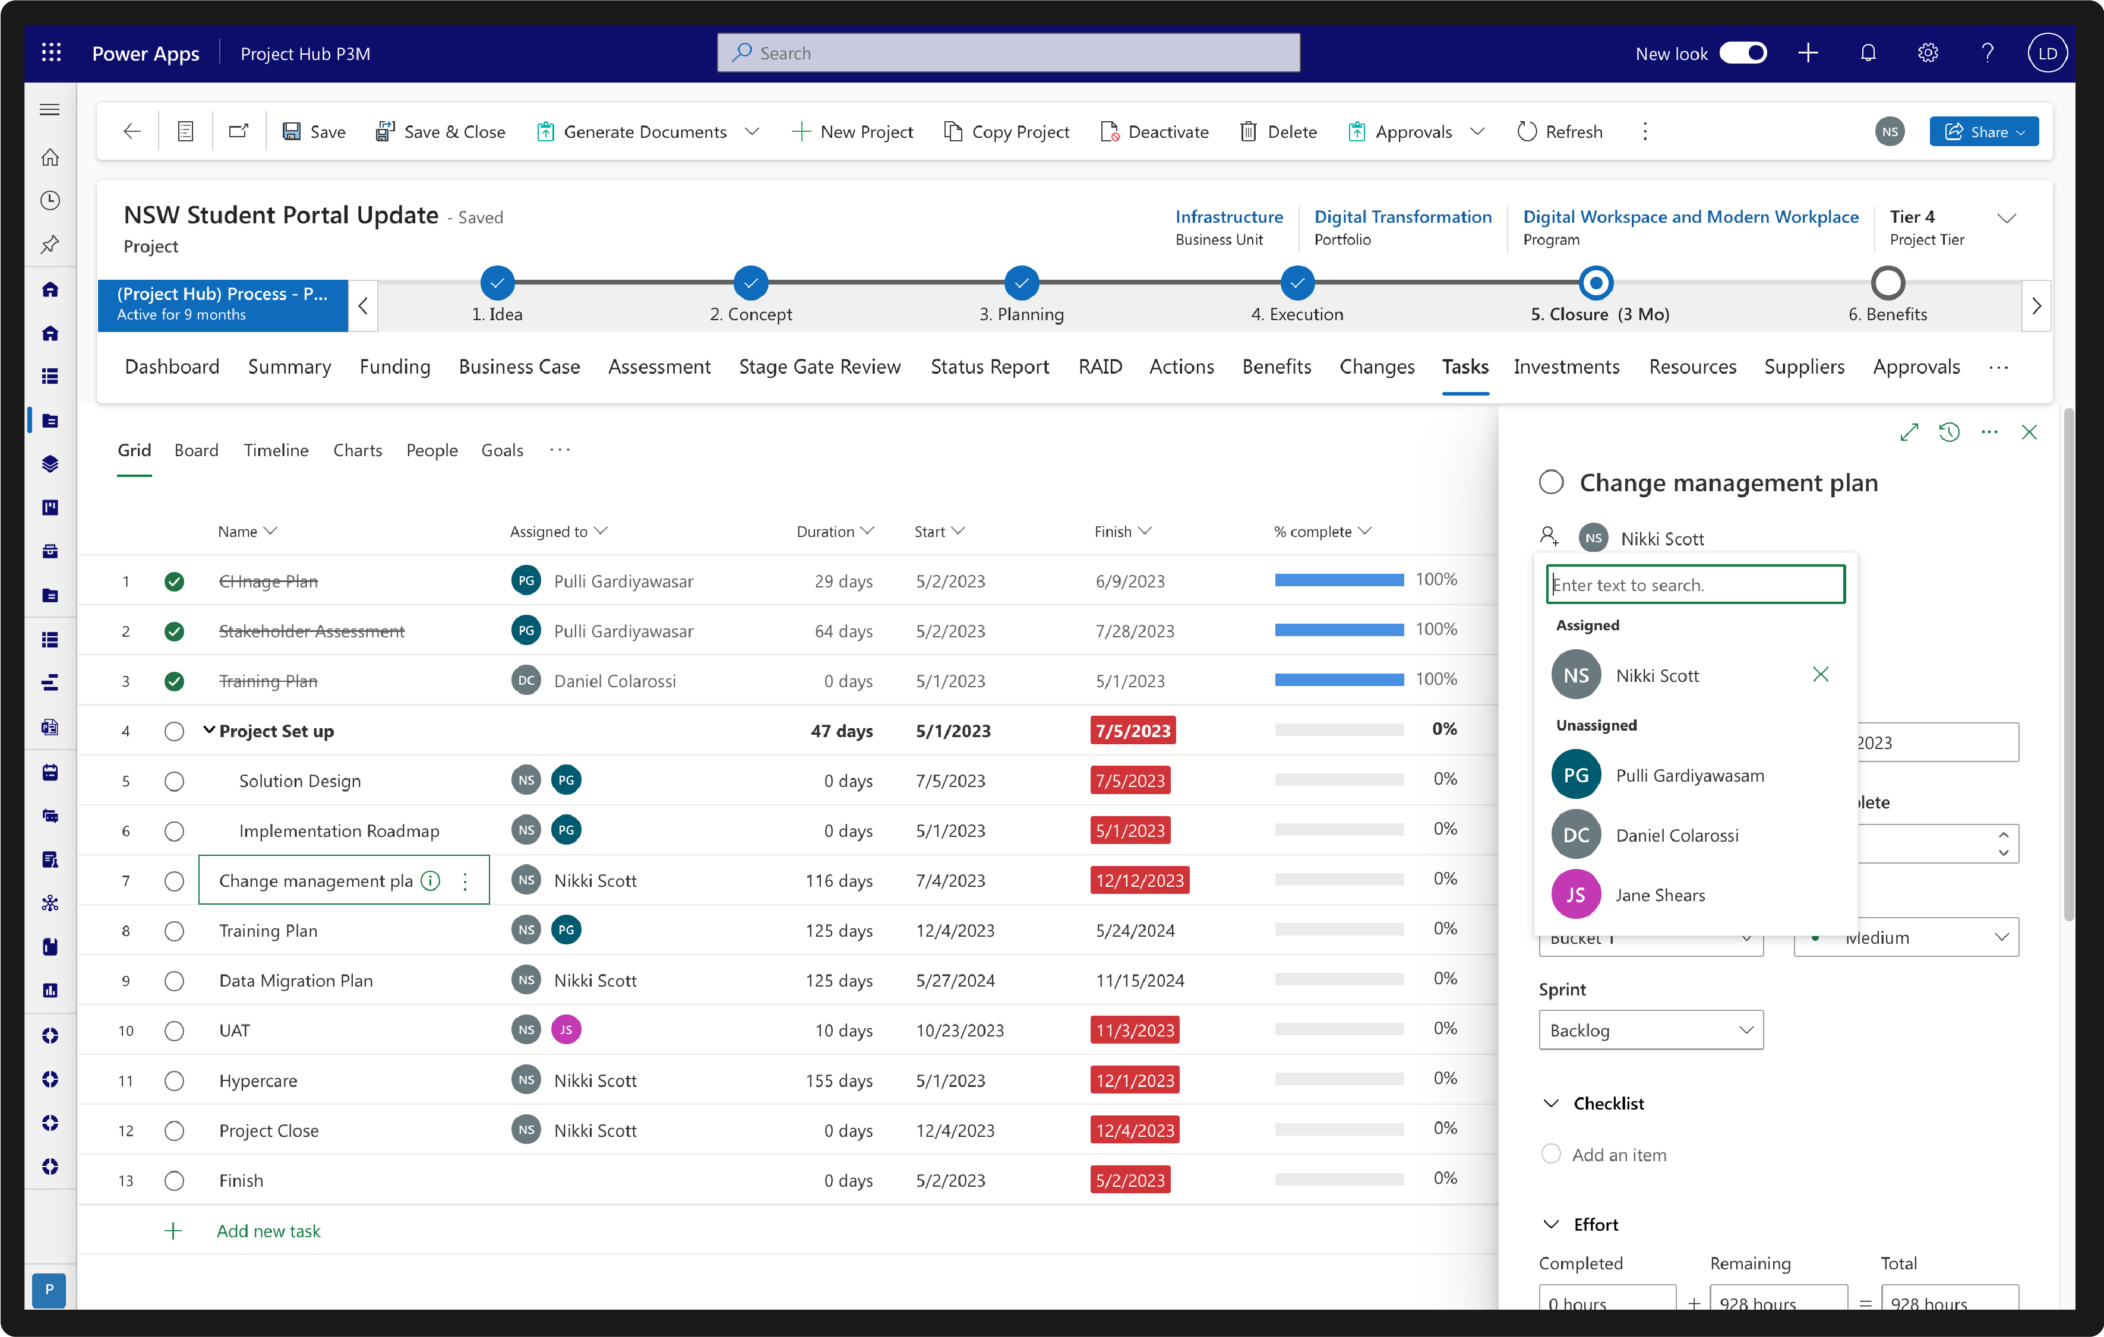Toggle the New look switch
2104x1337 pixels.
pos(1743,52)
